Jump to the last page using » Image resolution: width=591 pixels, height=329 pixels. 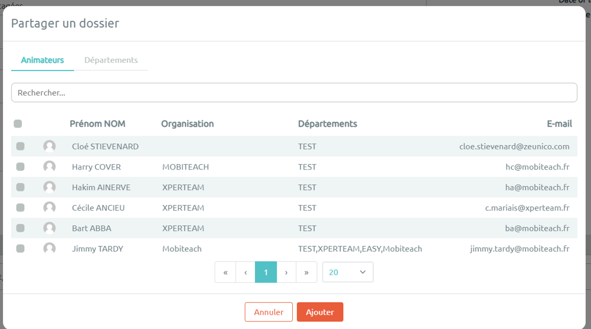point(306,272)
